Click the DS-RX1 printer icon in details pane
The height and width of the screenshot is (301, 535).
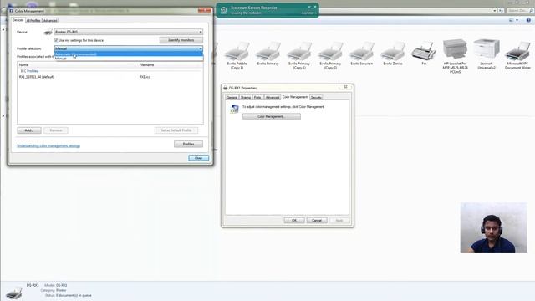point(14,293)
